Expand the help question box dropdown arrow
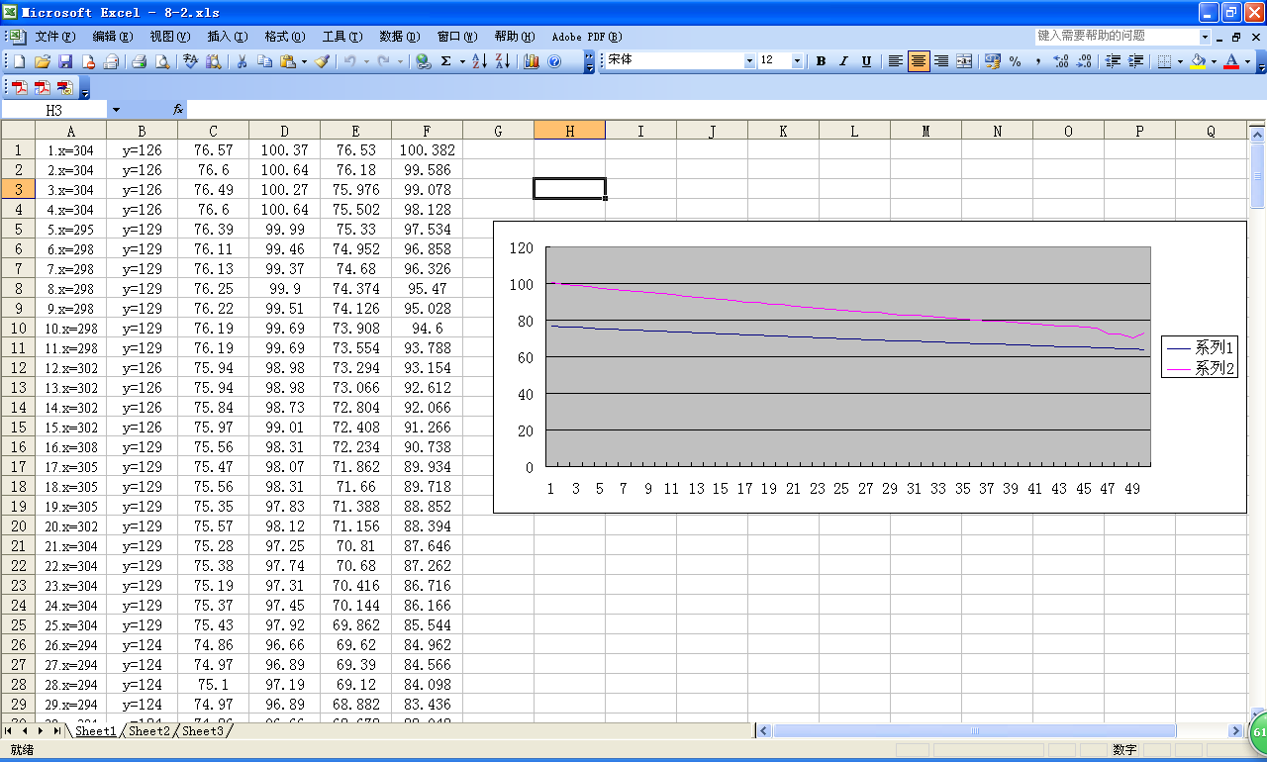Viewport: 1267px width, 762px height. click(x=1205, y=37)
